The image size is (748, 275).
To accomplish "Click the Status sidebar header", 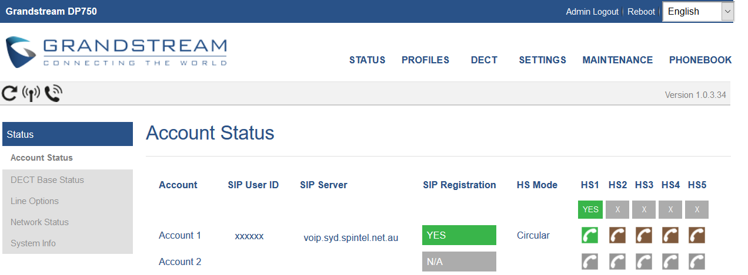I will 68,134.
